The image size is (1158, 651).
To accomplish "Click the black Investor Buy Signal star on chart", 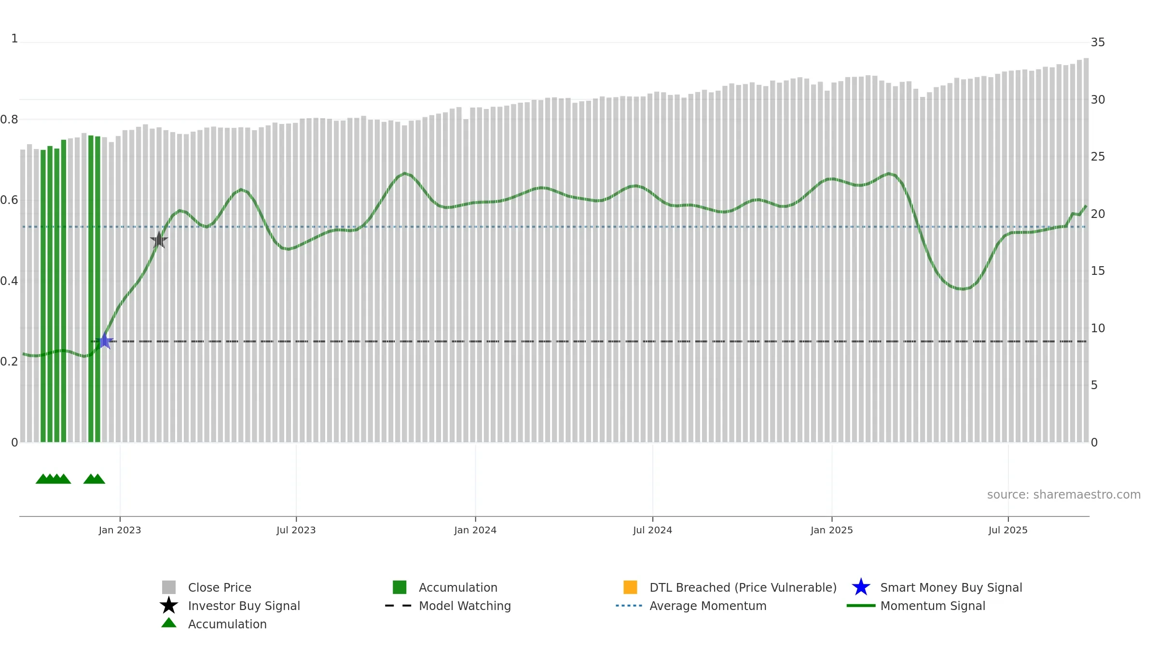I will 159,240.
